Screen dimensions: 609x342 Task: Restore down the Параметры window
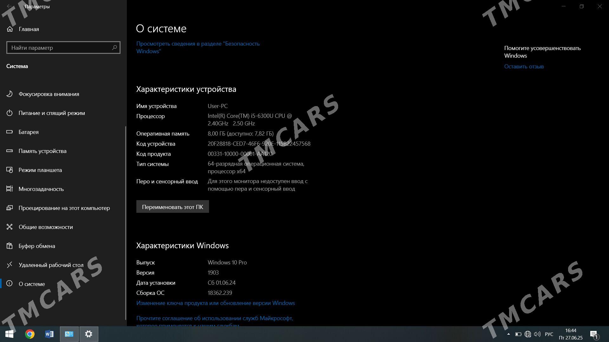pyautogui.click(x=581, y=6)
